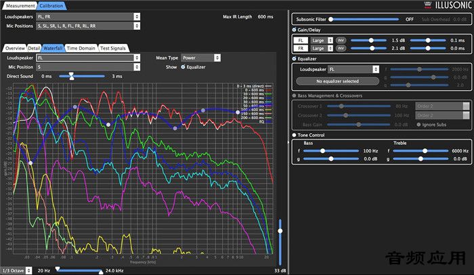Open the FL speaker size Large dropdown
The height and width of the screenshot is (275, 474).
tap(322, 40)
